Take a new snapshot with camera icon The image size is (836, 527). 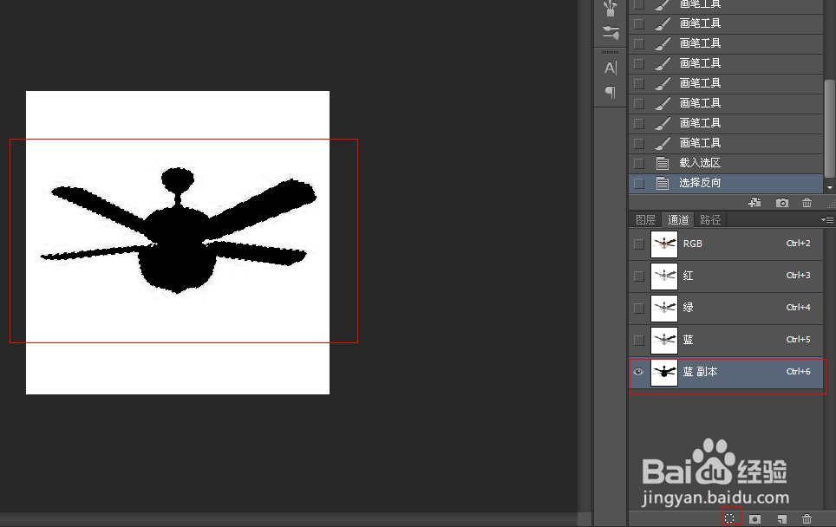tap(781, 203)
